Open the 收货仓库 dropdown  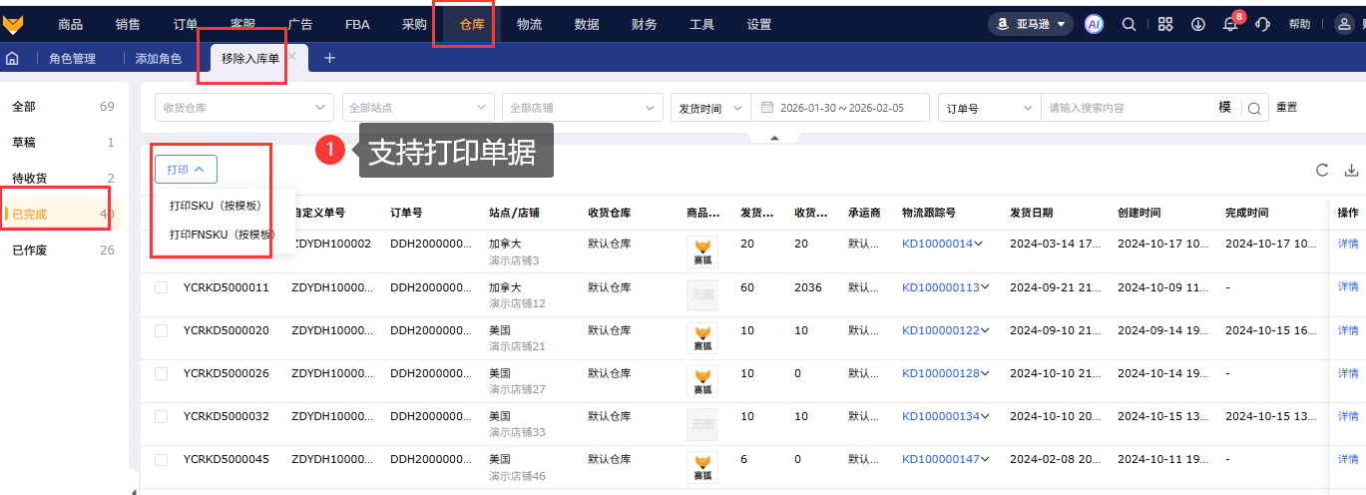(244, 108)
